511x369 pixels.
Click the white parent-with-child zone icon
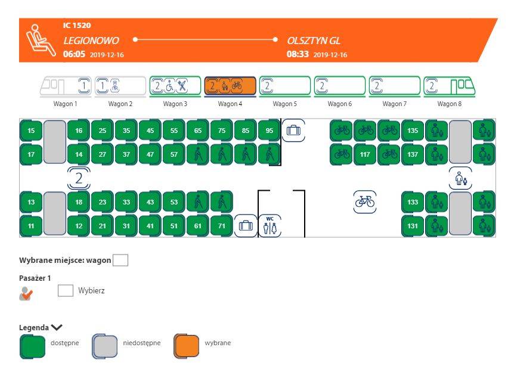tap(460, 178)
